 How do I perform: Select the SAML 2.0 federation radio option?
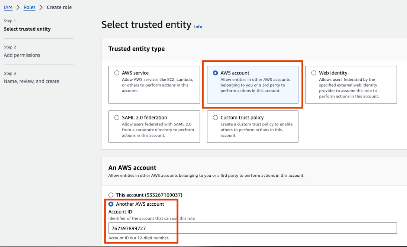coord(117,118)
